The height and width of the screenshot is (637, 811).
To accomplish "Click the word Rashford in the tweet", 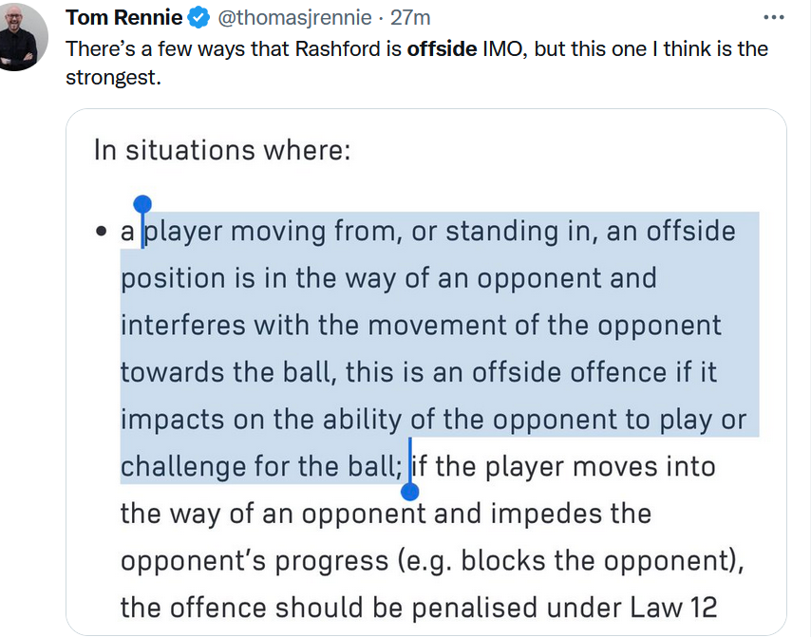I will 341,48.
